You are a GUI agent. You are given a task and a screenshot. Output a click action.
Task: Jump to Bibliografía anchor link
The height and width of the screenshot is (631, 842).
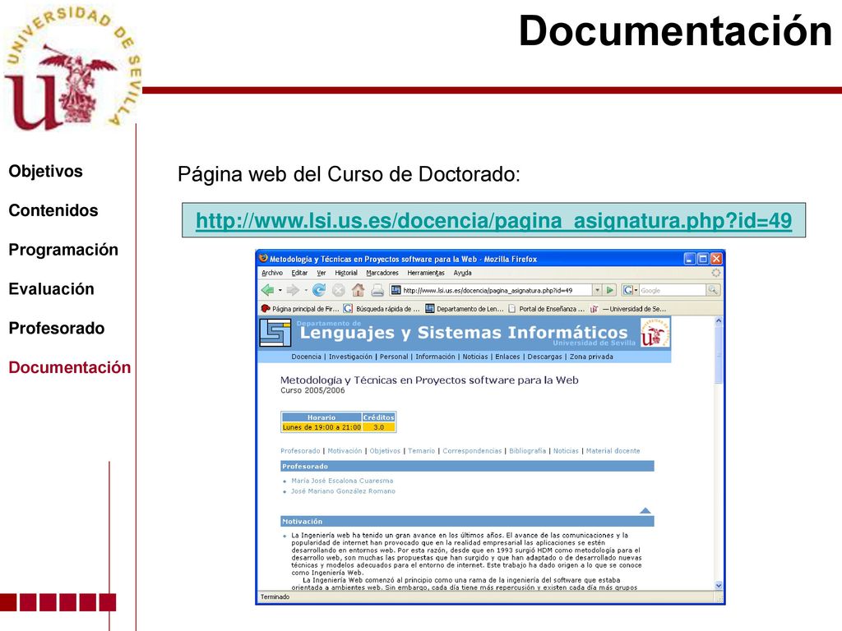pyautogui.click(x=527, y=451)
